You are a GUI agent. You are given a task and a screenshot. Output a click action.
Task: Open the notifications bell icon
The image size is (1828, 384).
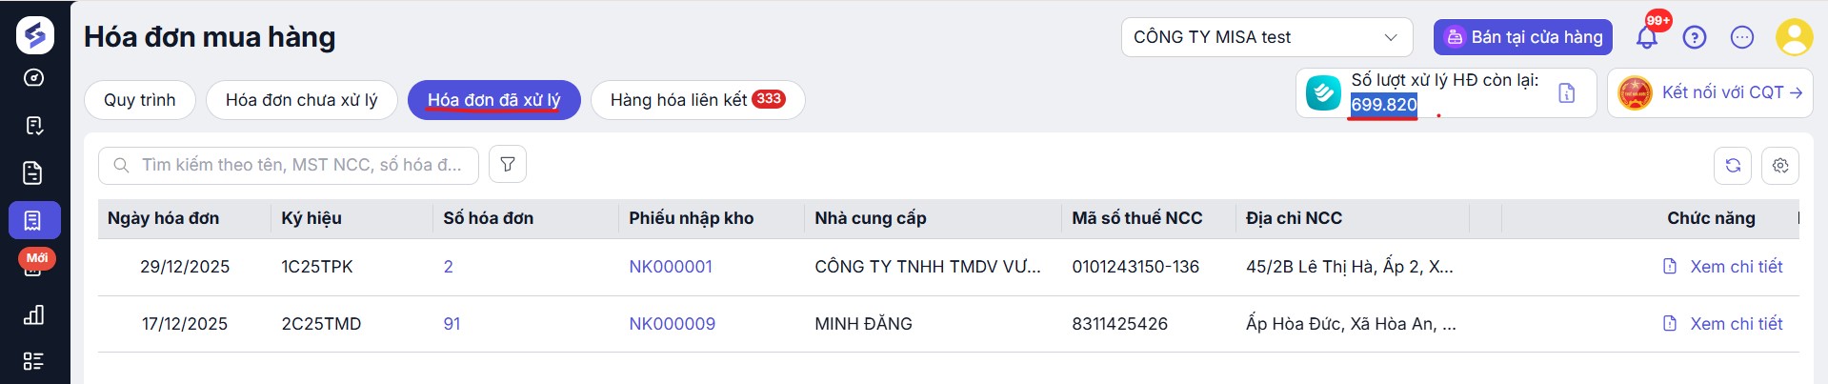coord(1646,37)
